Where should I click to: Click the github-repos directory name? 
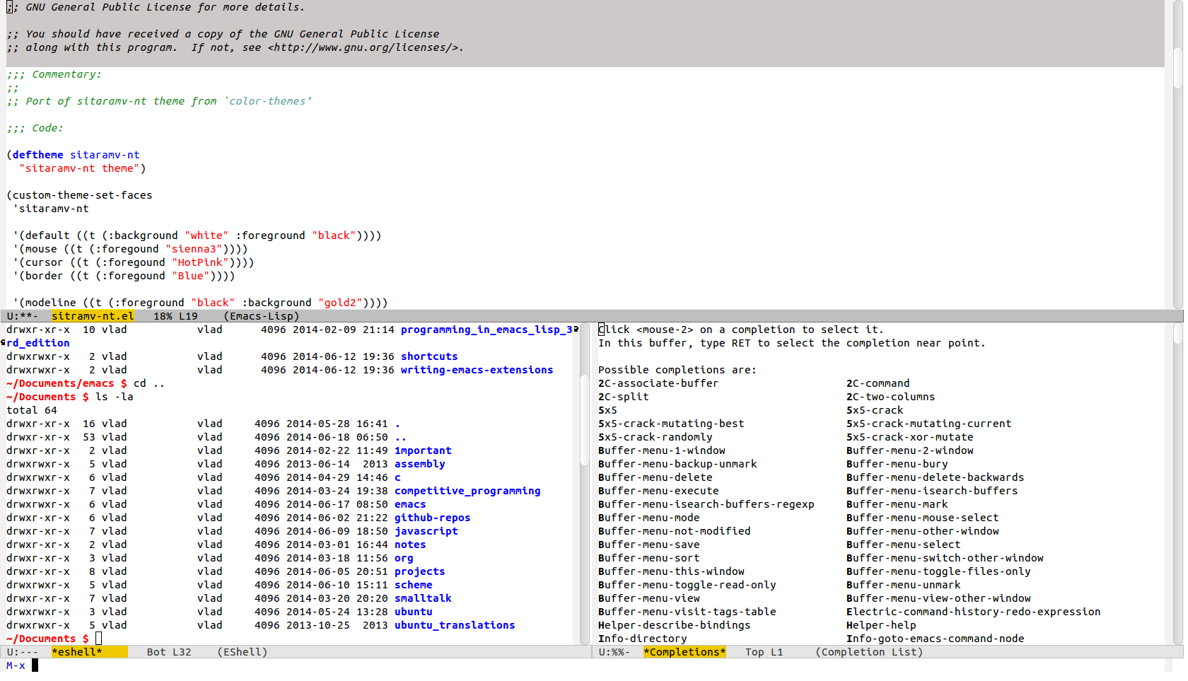point(433,518)
